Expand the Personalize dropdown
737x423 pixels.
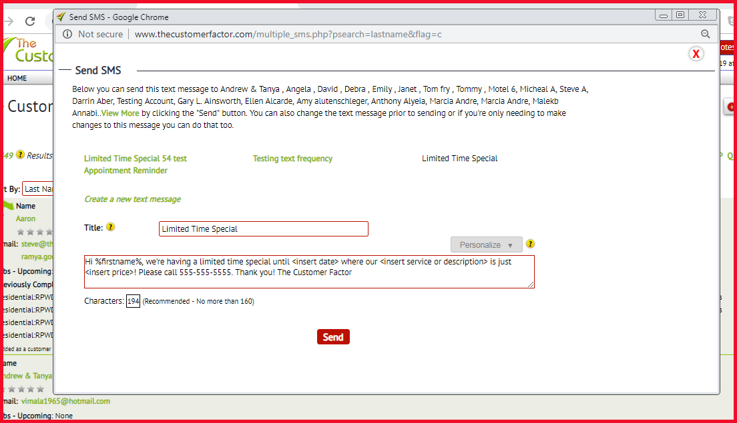point(487,244)
